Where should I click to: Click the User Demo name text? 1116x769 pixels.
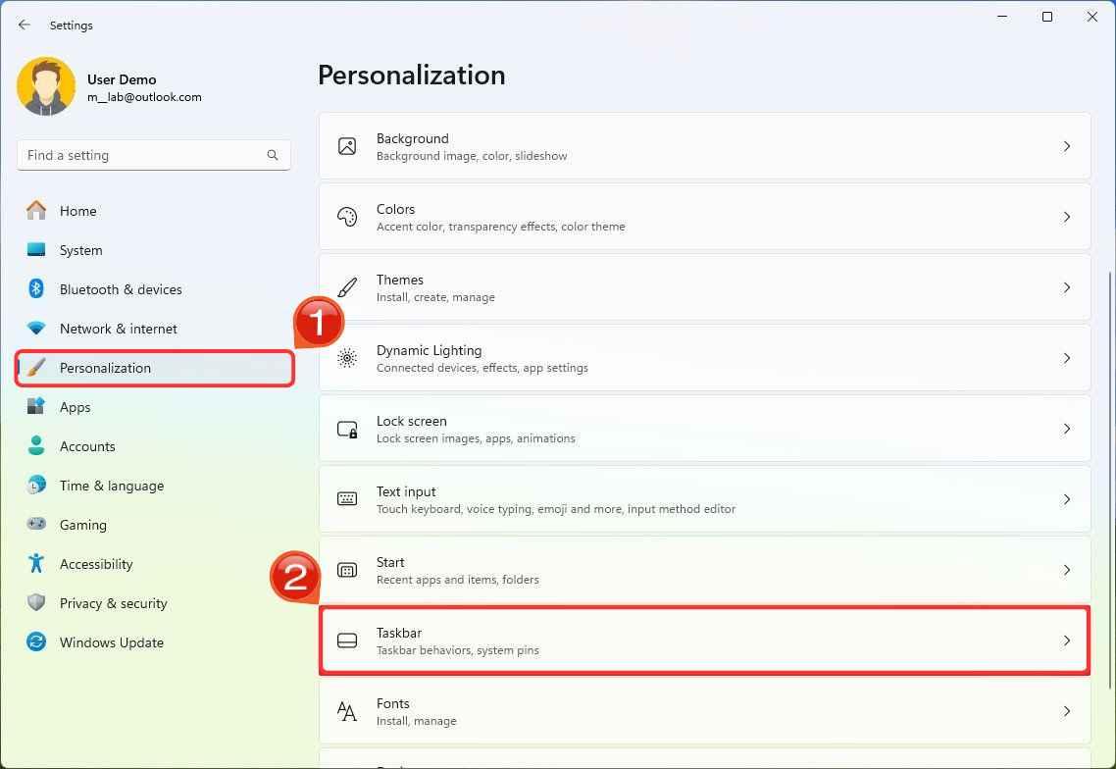[122, 79]
